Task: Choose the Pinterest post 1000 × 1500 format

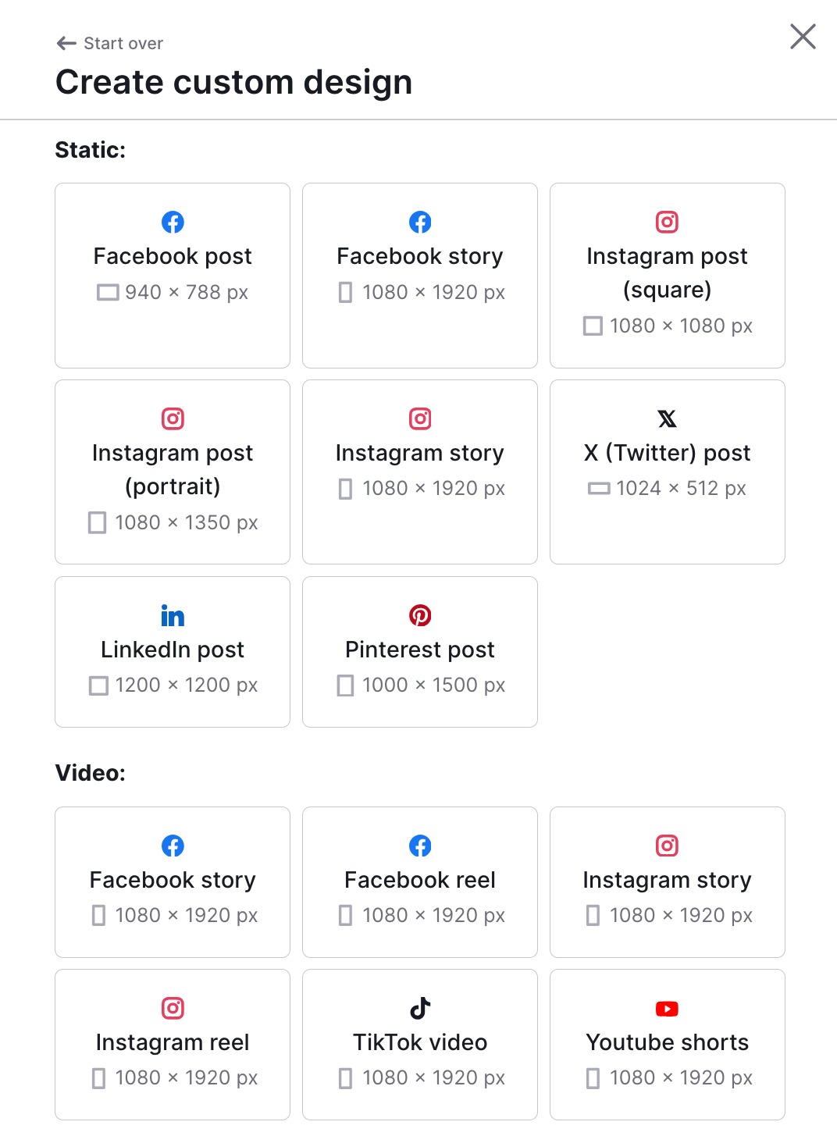Action: pos(420,652)
